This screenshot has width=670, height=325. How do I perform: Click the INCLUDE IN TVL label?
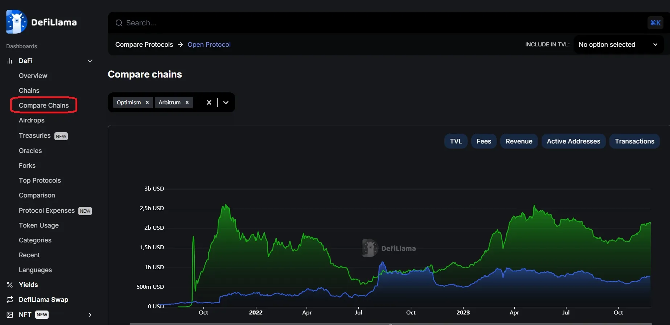[547, 45]
